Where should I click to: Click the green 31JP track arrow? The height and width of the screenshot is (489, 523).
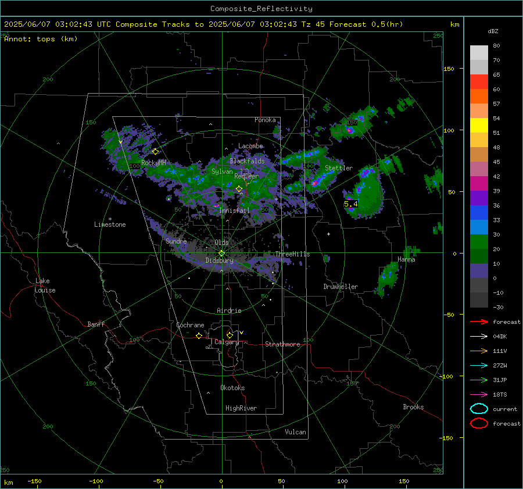tap(479, 380)
